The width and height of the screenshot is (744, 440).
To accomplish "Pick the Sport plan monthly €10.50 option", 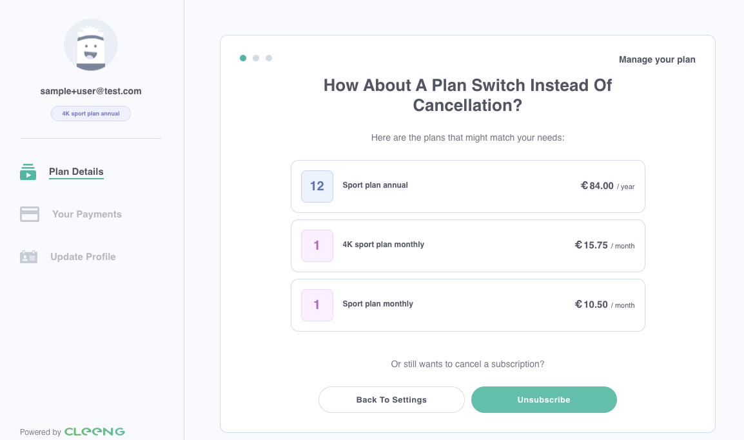I will [x=468, y=305].
